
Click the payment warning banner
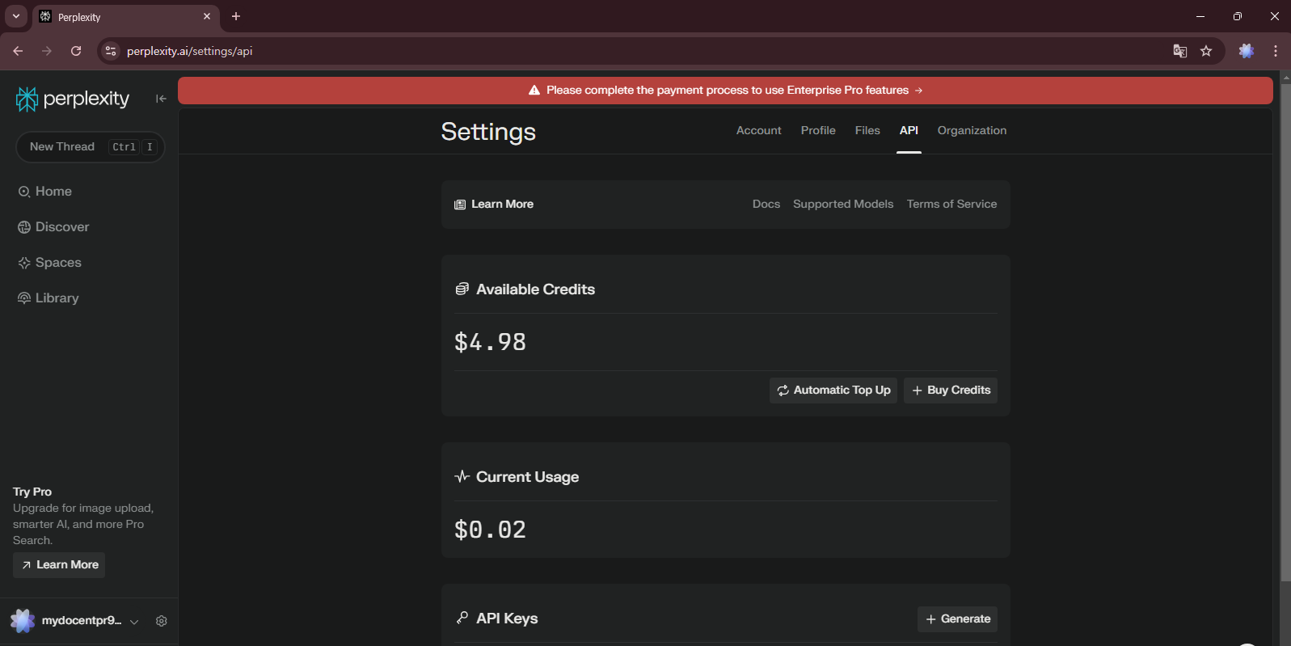click(x=725, y=91)
